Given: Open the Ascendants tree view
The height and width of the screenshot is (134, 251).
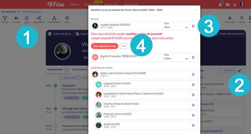Looking at the screenshot, I should [x=38, y=19].
